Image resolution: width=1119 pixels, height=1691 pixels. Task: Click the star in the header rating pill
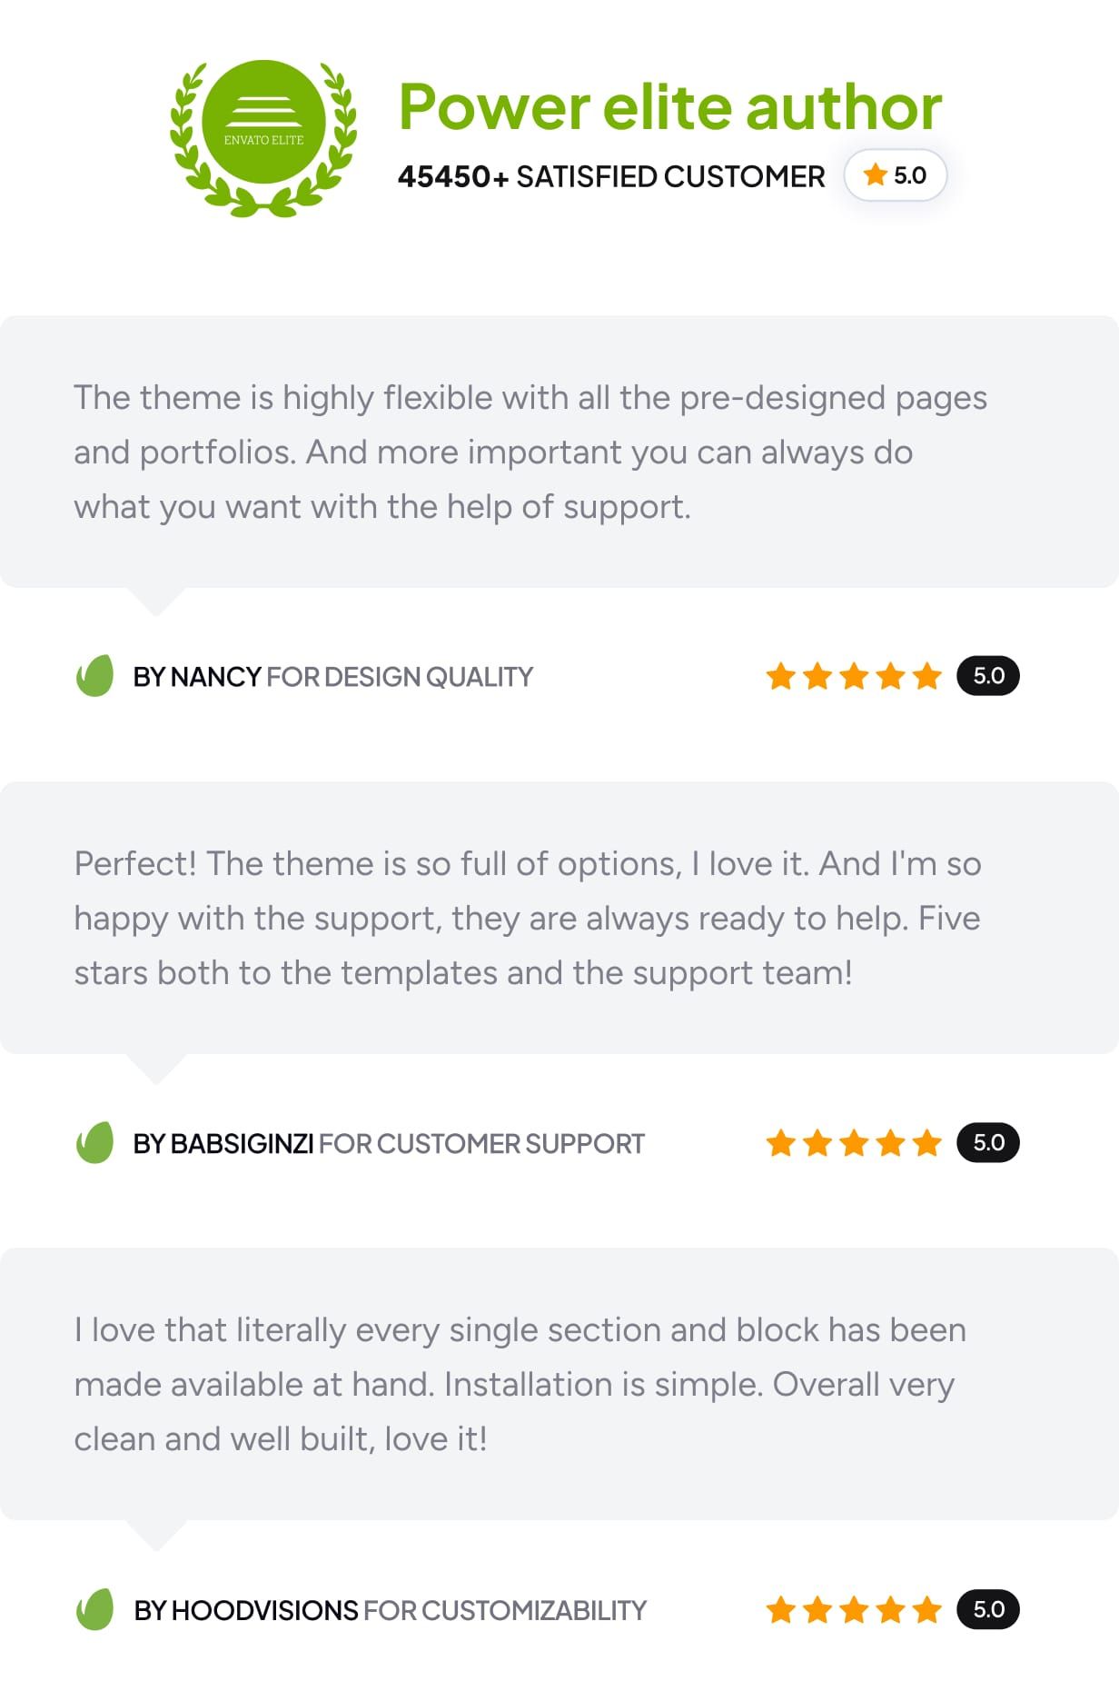click(875, 174)
